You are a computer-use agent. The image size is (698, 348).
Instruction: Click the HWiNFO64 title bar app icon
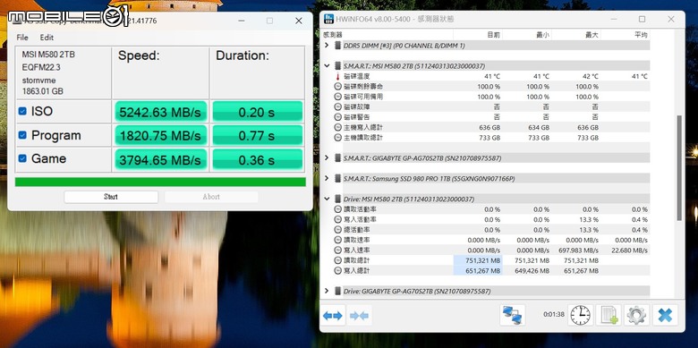(329, 19)
